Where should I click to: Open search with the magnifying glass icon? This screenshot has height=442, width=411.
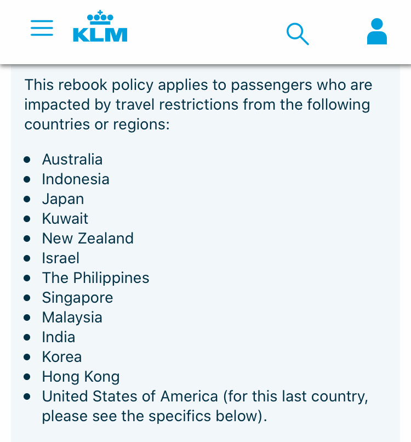pyautogui.click(x=298, y=34)
